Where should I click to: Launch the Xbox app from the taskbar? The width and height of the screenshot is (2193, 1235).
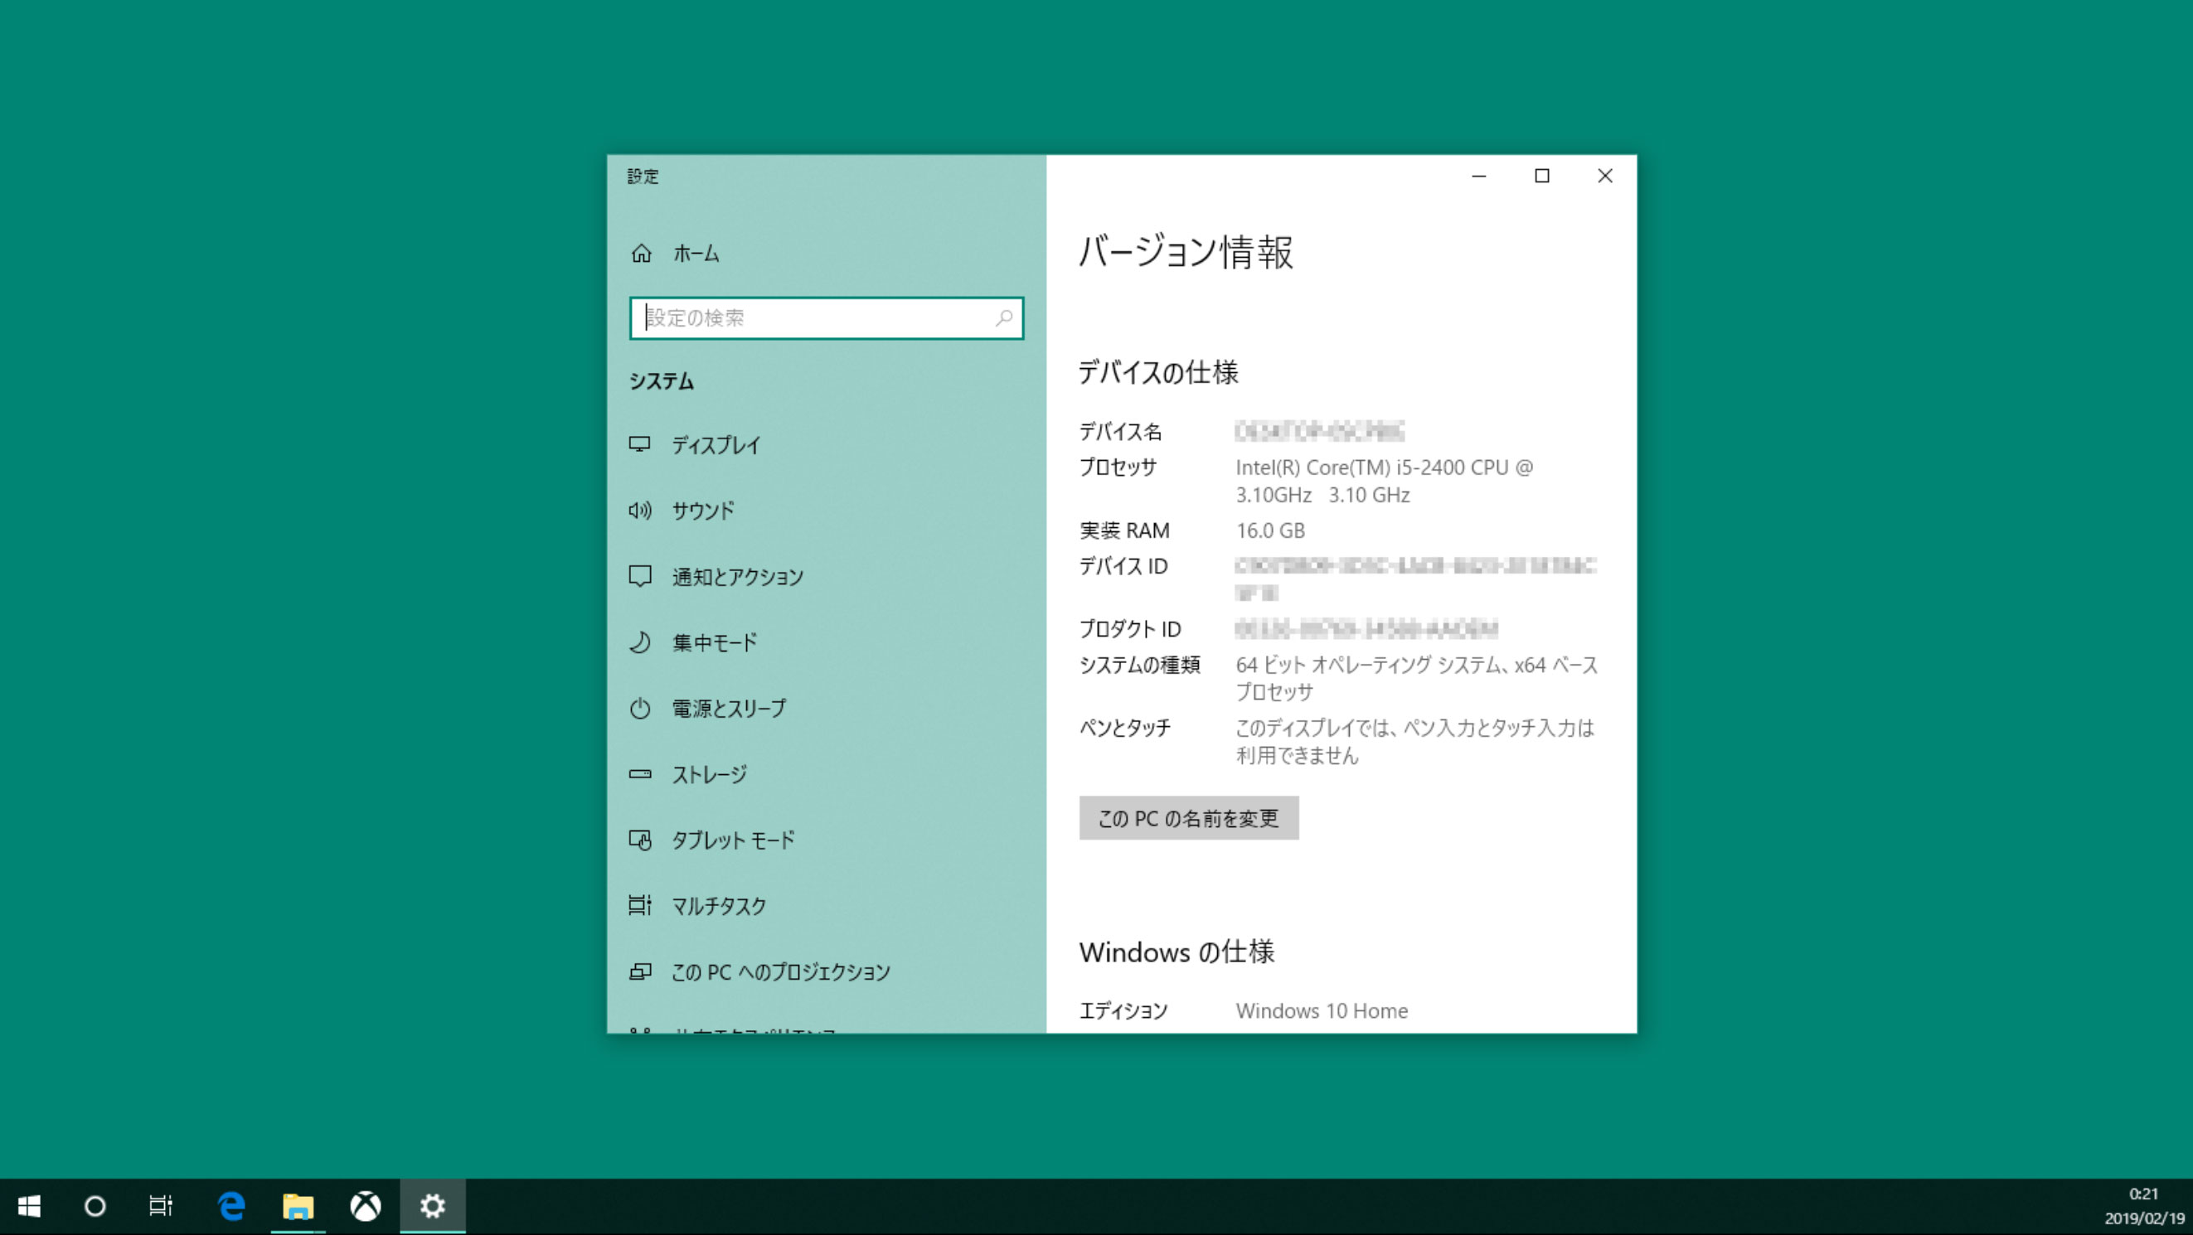point(365,1206)
